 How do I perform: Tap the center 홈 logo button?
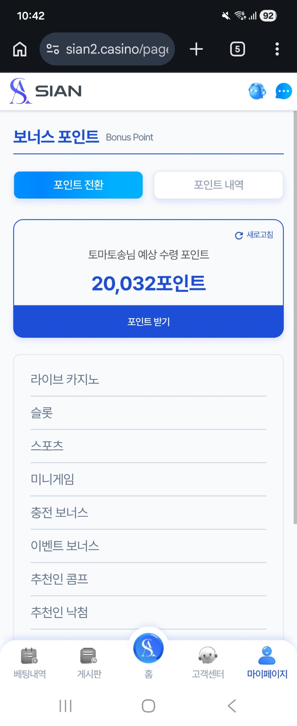pyautogui.click(x=148, y=648)
